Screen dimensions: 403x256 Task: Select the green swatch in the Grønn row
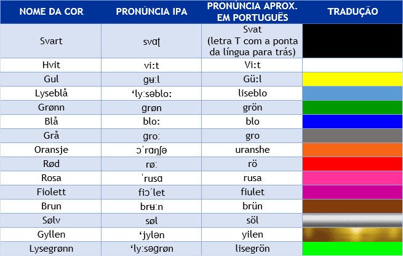point(353,107)
